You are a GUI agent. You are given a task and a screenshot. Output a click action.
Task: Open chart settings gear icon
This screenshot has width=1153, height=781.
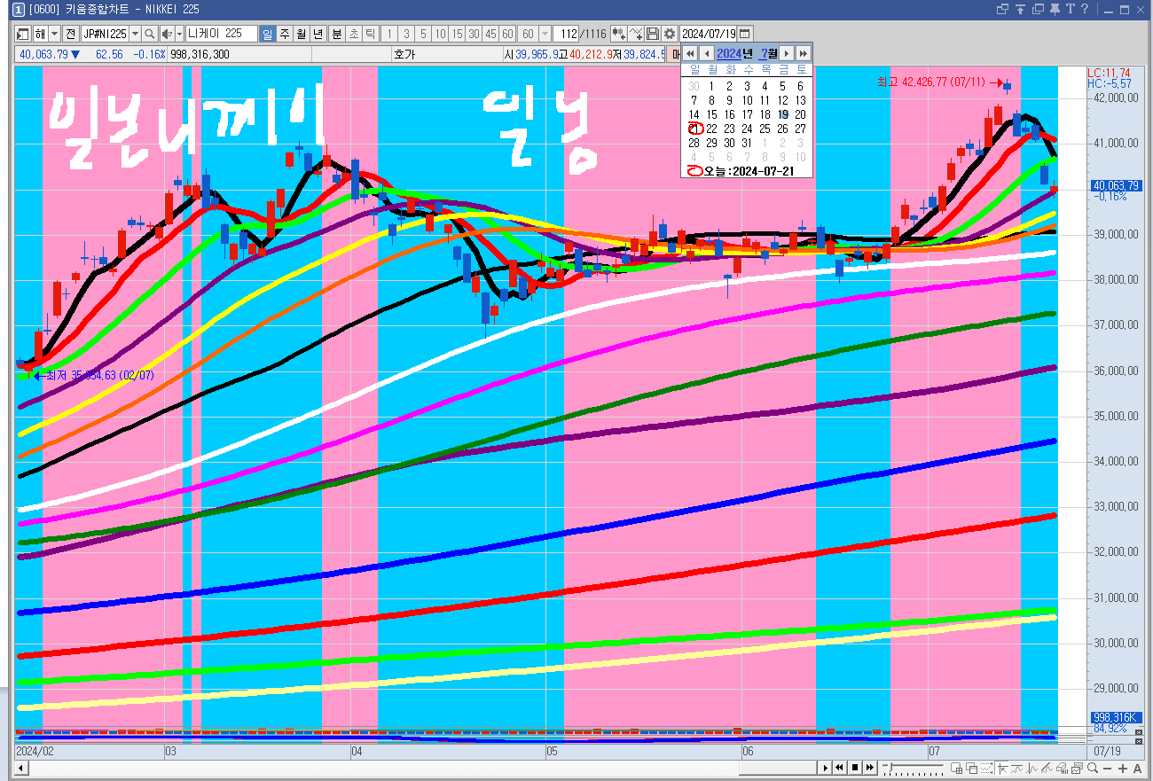click(x=670, y=34)
